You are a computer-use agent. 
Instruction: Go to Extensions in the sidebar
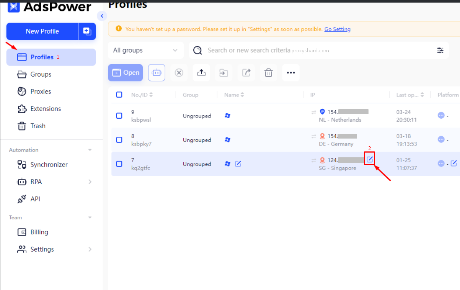click(45, 109)
